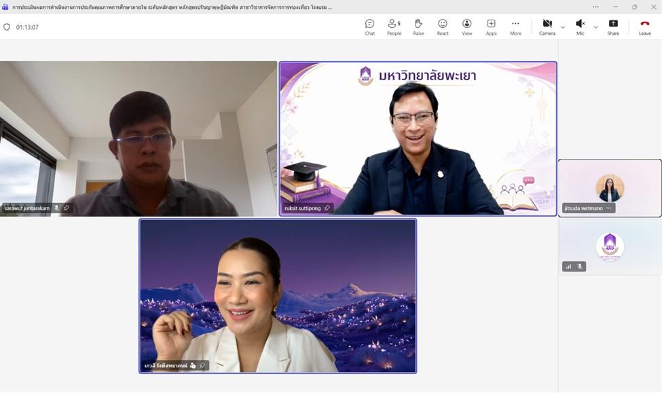
Task: Expand the Mic options arrow
Action: 595,27
